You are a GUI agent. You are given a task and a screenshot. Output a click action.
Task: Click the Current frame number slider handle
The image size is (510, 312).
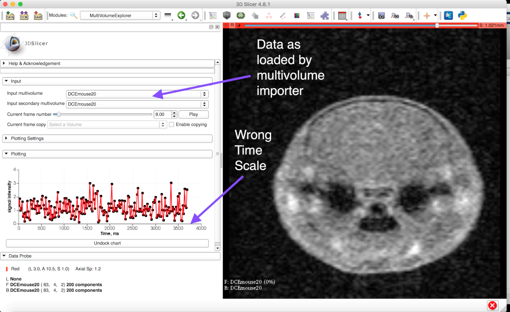(59, 114)
